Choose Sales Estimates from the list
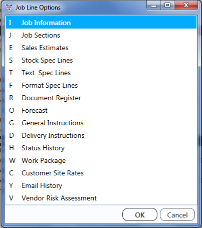 [x=101, y=48]
